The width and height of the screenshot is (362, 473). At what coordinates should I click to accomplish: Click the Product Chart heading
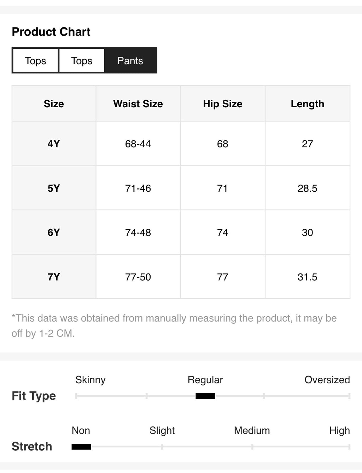tap(51, 32)
